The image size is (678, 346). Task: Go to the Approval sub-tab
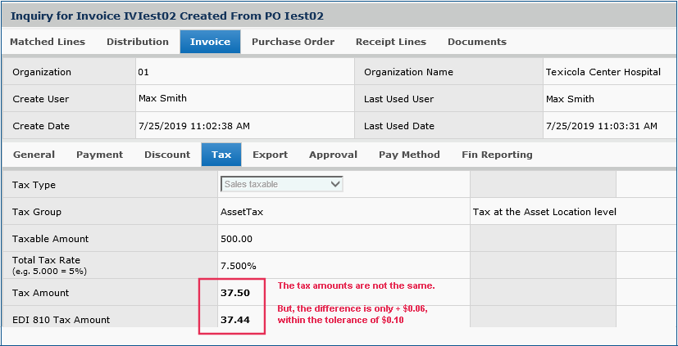point(333,155)
